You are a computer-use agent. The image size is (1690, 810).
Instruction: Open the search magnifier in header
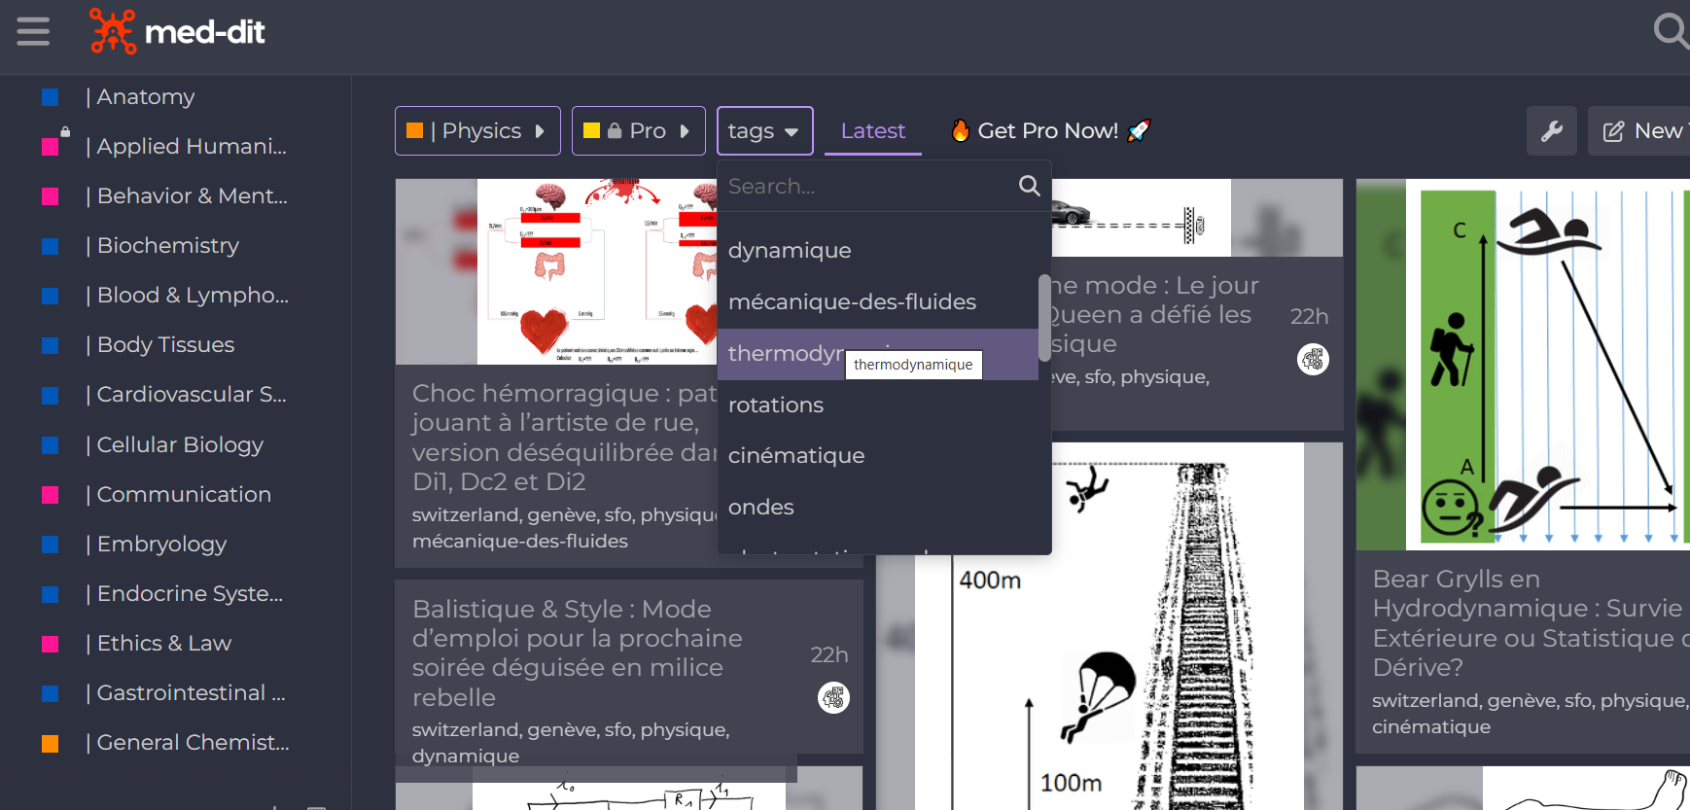tap(1670, 32)
